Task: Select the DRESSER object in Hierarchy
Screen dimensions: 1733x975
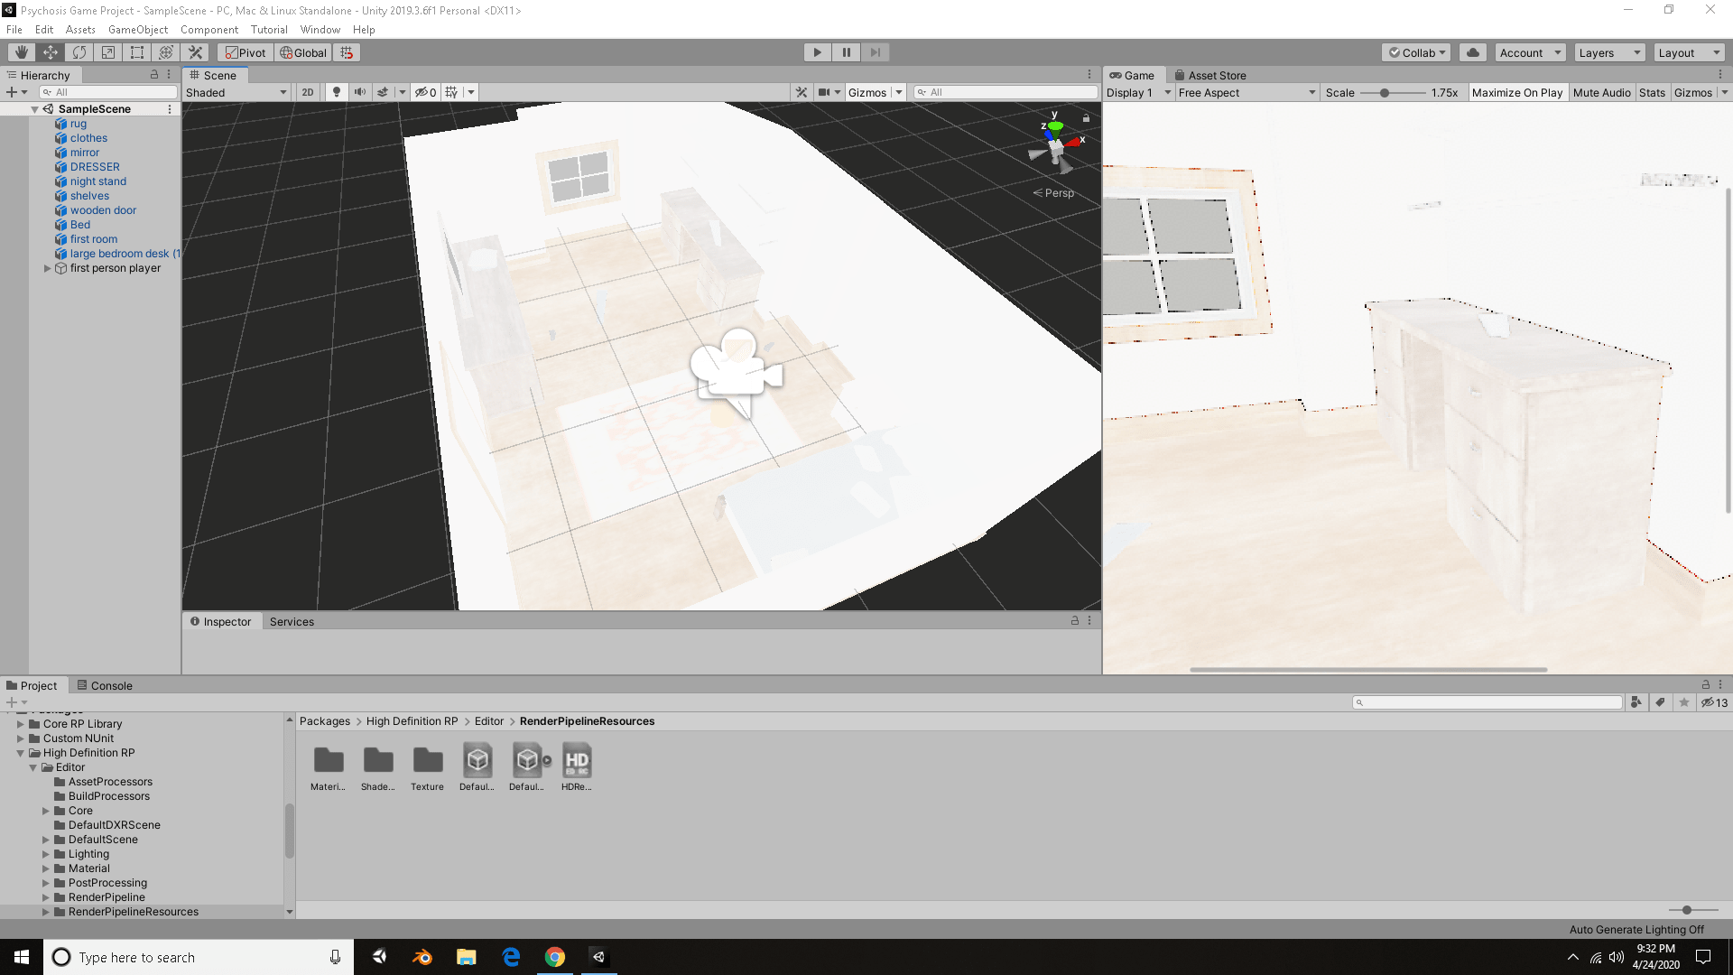Action: tap(95, 167)
